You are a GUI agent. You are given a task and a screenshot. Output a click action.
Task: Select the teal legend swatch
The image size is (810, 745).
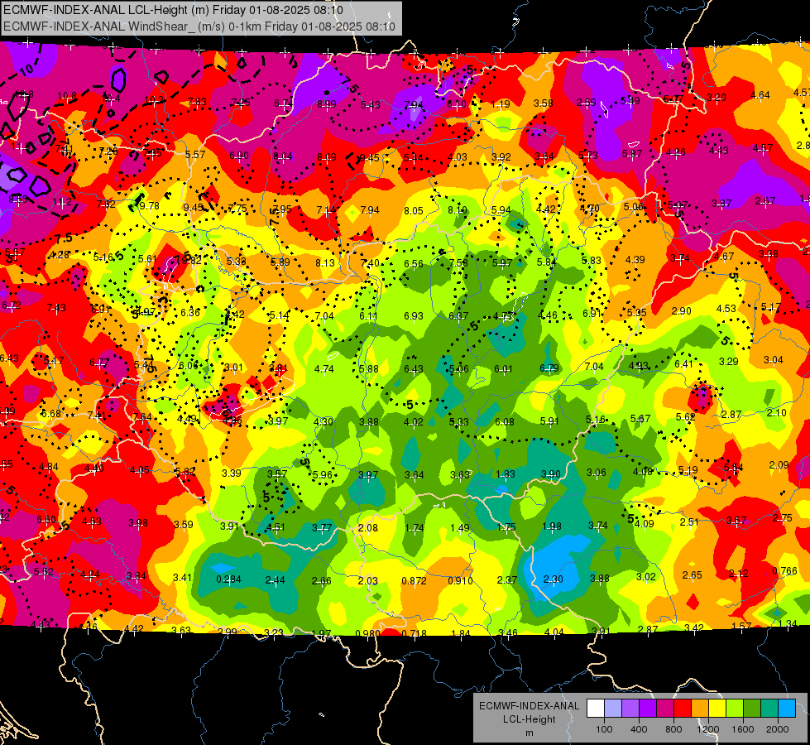click(x=769, y=709)
